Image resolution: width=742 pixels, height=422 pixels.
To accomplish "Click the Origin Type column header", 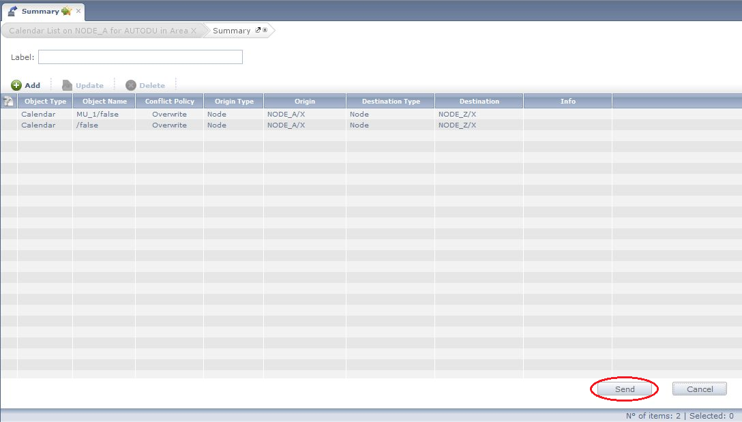I will 233,100.
